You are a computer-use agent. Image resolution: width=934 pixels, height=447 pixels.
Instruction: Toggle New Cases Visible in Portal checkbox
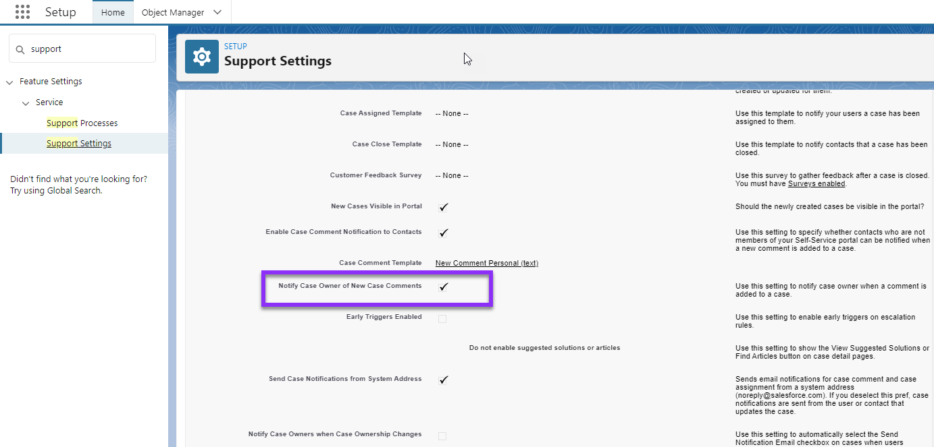[x=443, y=207]
